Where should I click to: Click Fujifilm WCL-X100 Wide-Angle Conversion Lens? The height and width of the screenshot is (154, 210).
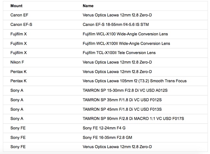pyautogui.click(x=125, y=34)
